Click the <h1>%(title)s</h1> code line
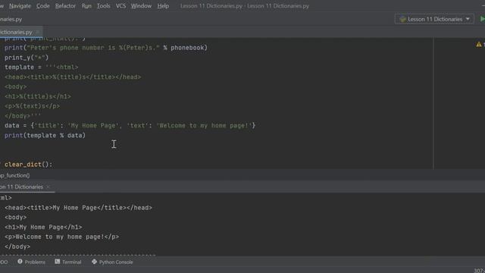This screenshot has height=273, width=485. click(38, 96)
